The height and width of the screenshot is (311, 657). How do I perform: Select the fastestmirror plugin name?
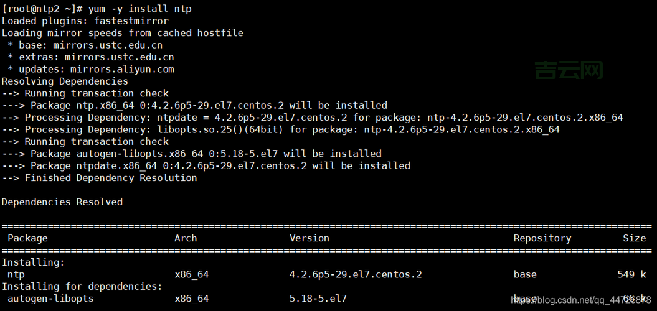tap(131, 21)
